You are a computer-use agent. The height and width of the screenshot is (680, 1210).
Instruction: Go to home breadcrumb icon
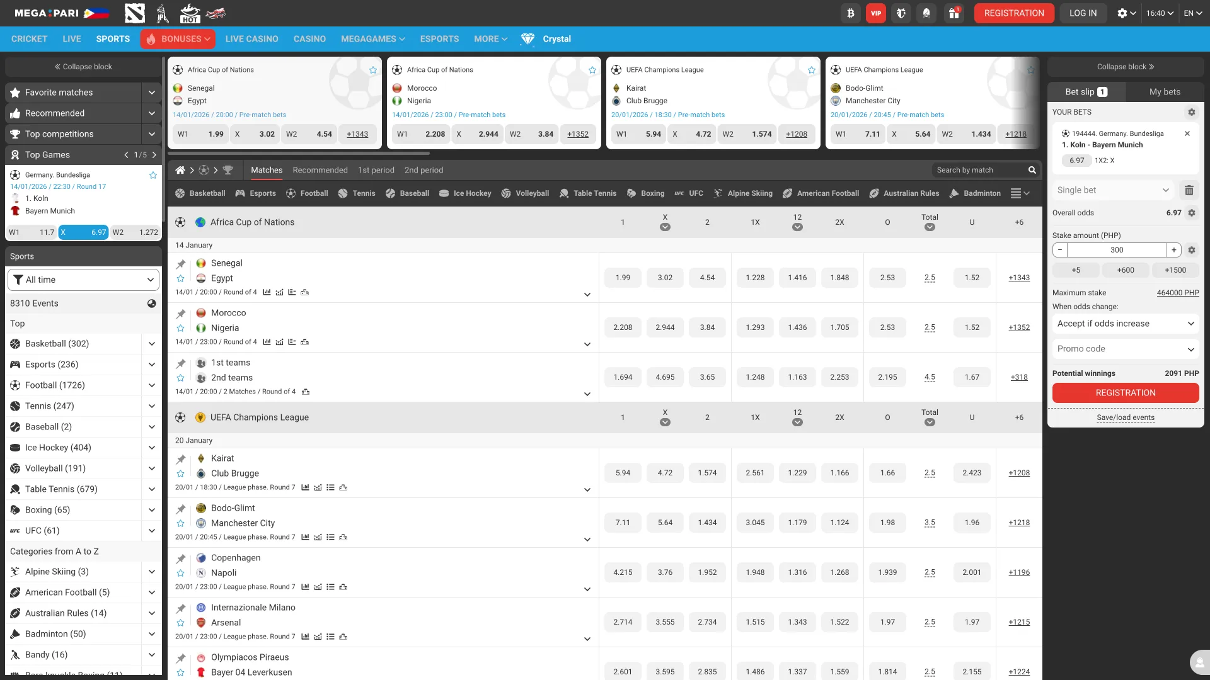(180, 170)
